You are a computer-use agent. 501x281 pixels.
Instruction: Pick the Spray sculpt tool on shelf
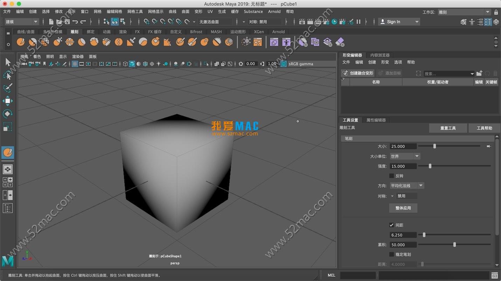pyautogui.click(x=106, y=42)
